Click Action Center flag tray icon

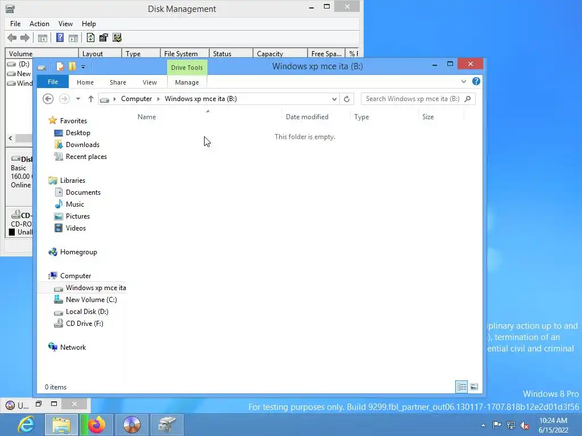(497, 425)
